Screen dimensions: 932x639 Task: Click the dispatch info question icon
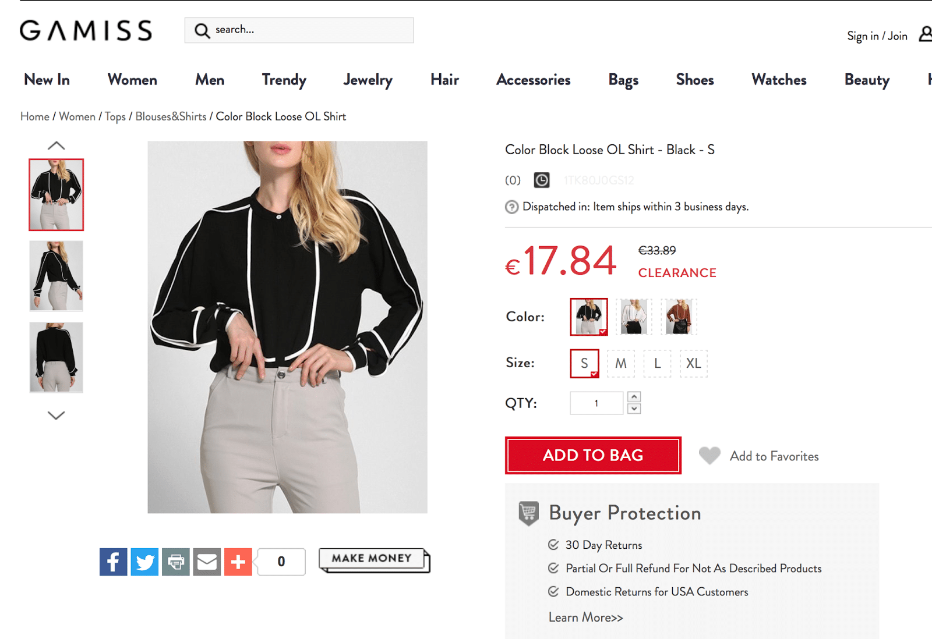tap(511, 207)
